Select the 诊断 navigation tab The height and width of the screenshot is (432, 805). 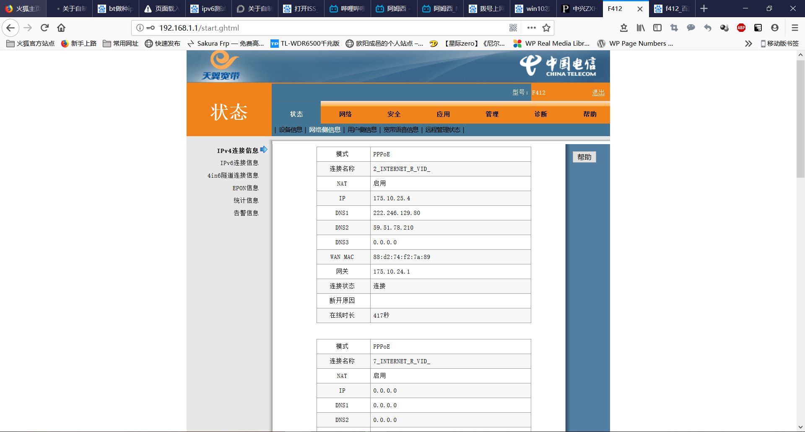(540, 114)
